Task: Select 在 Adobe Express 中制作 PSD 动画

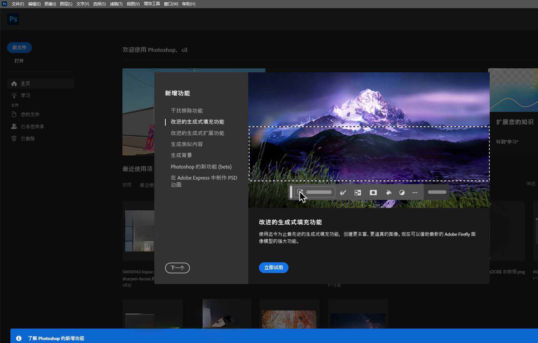Action: pyautogui.click(x=204, y=181)
